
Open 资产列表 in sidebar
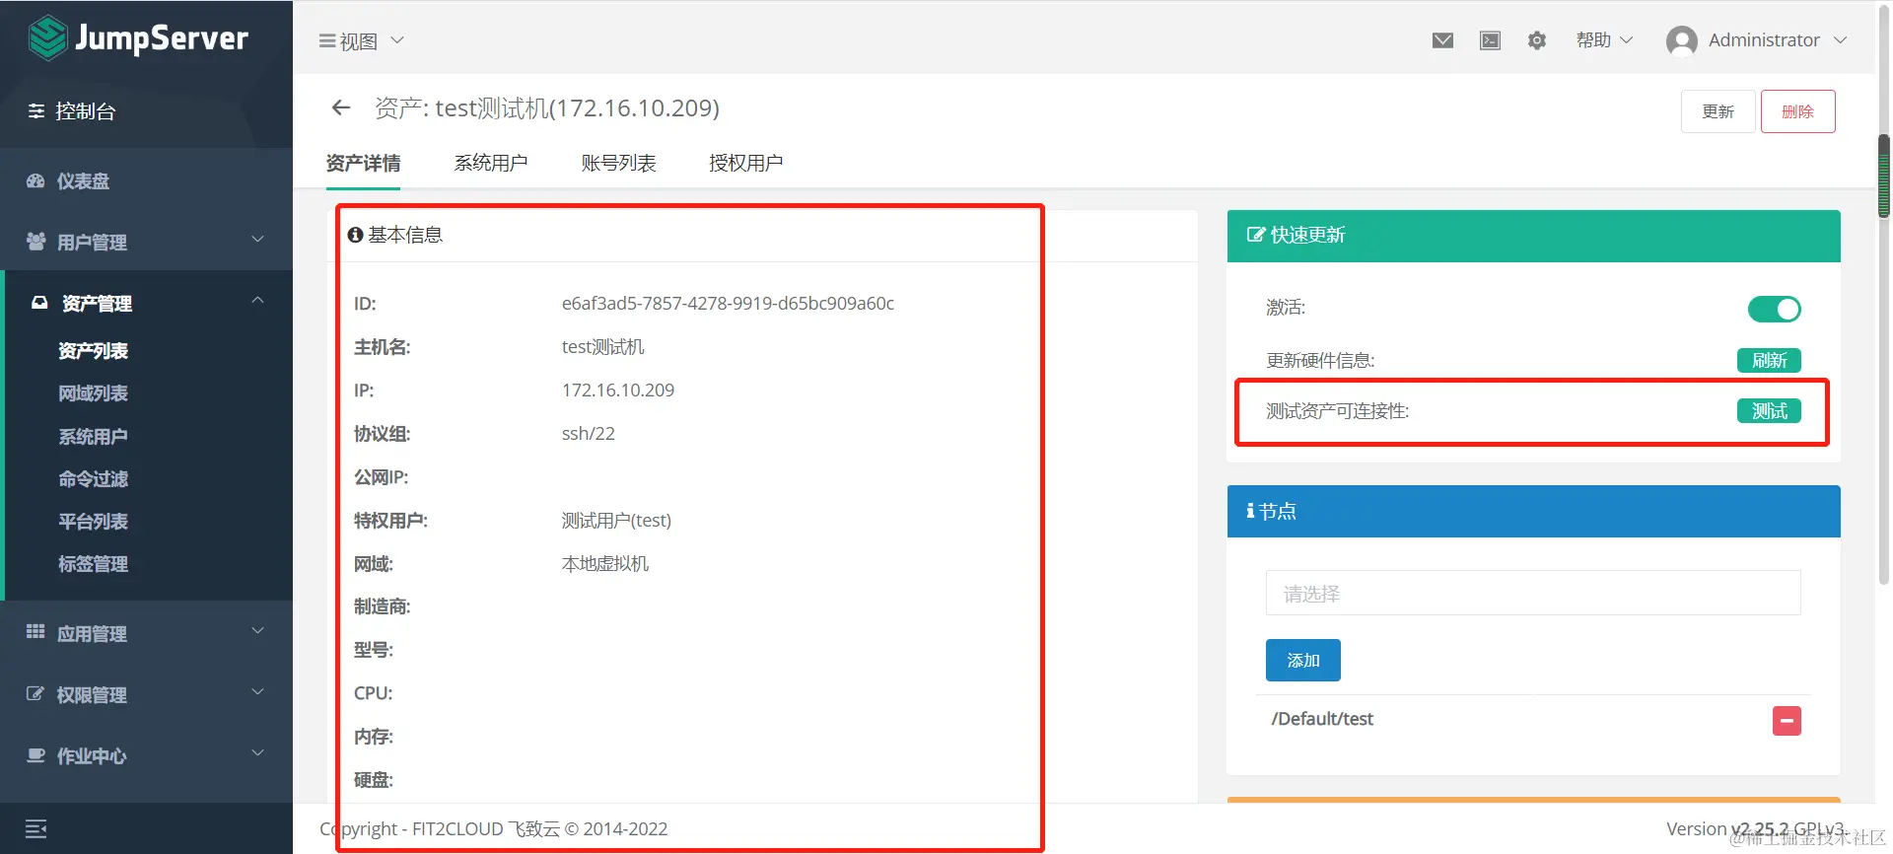point(93,351)
